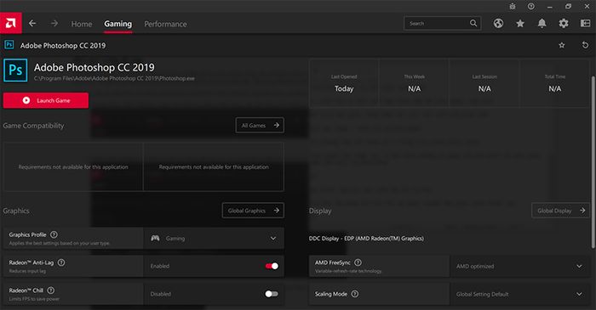Switch to the Performance tab
596x310 pixels.
coord(165,24)
